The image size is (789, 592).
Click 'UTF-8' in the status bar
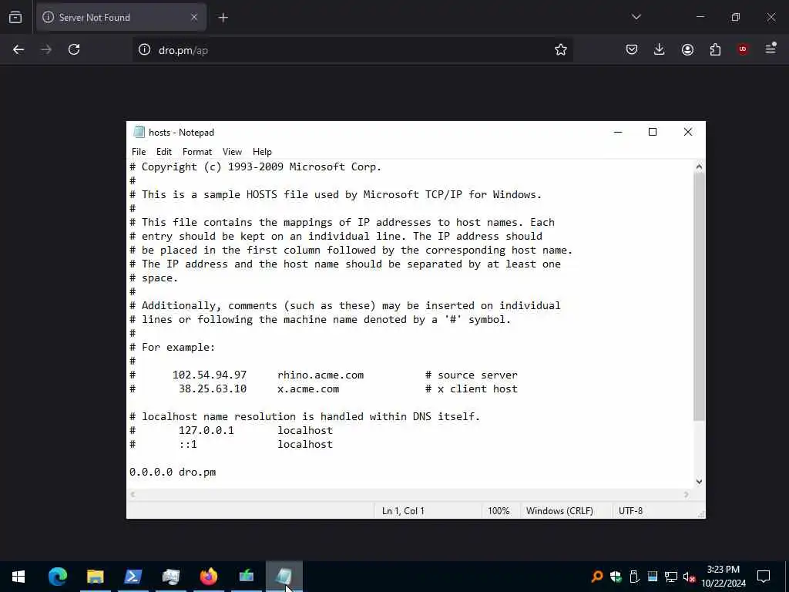coord(630,511)
